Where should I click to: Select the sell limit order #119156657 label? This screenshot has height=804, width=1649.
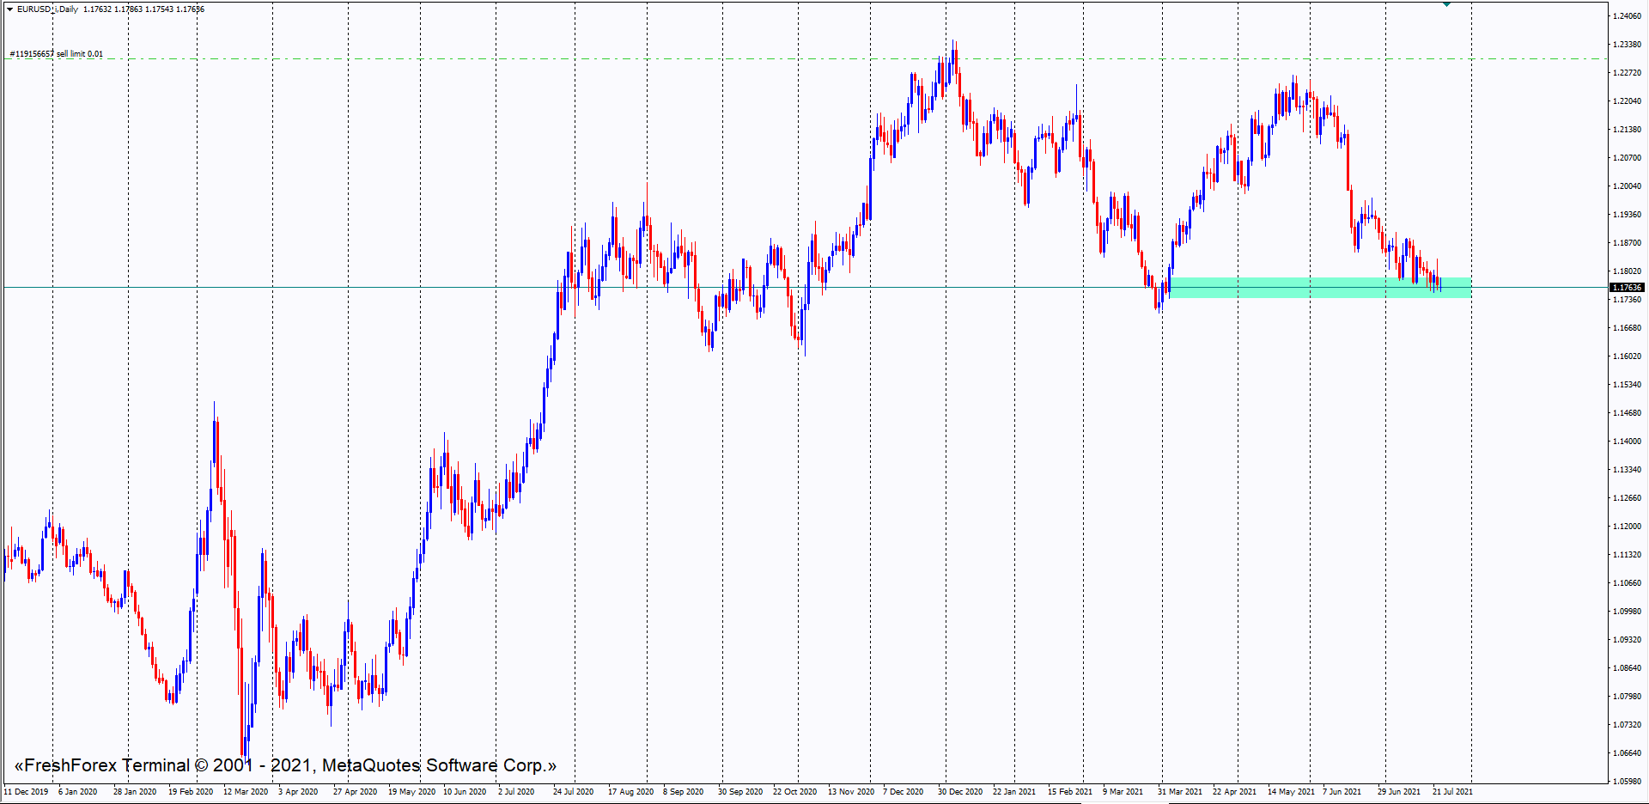(x=57, y=54)
